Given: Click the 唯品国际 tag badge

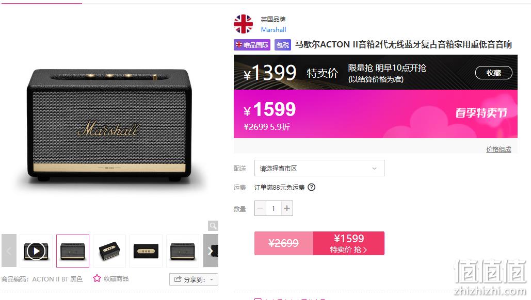Looking at the screenshot, I should (x=252, y=45).
